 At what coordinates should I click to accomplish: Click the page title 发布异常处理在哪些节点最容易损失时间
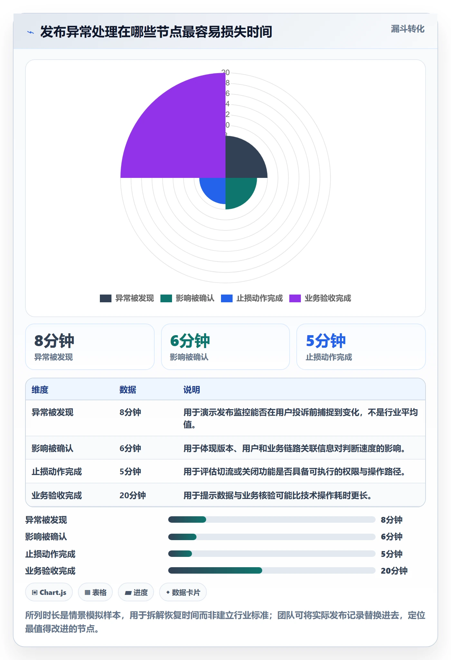coord(156,32)
